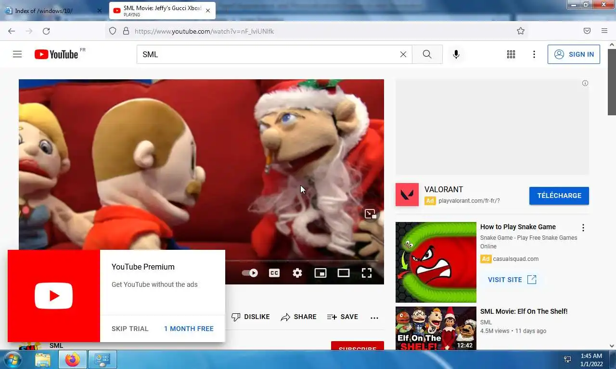Viewport: 616px width, 369px height.
Task: Go back to the previous page
Action: pos(12,31)
